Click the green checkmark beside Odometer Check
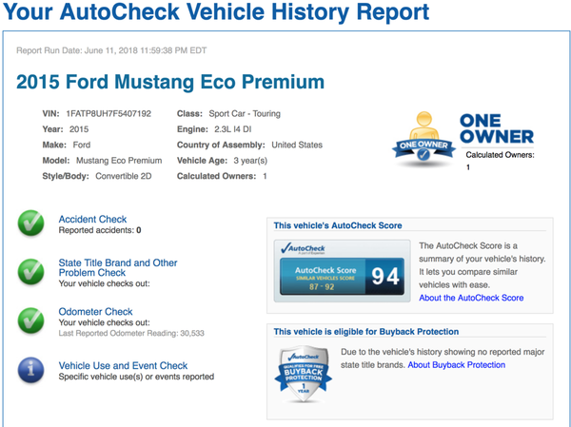Image resolution: width=571 pixels, height=427 pixels. tap(31, 320)
